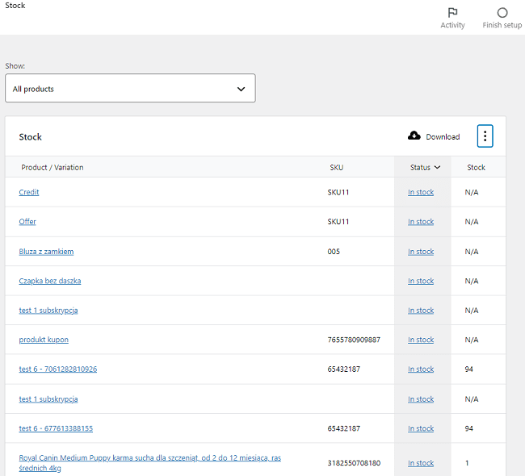Open test 6 - 677613388155 link

(x=56, y=428)
